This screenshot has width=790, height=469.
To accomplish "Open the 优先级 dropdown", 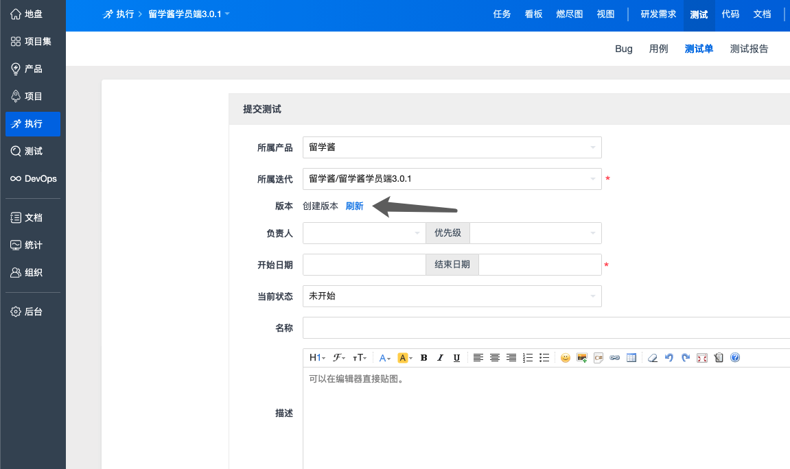I will 535,233.
